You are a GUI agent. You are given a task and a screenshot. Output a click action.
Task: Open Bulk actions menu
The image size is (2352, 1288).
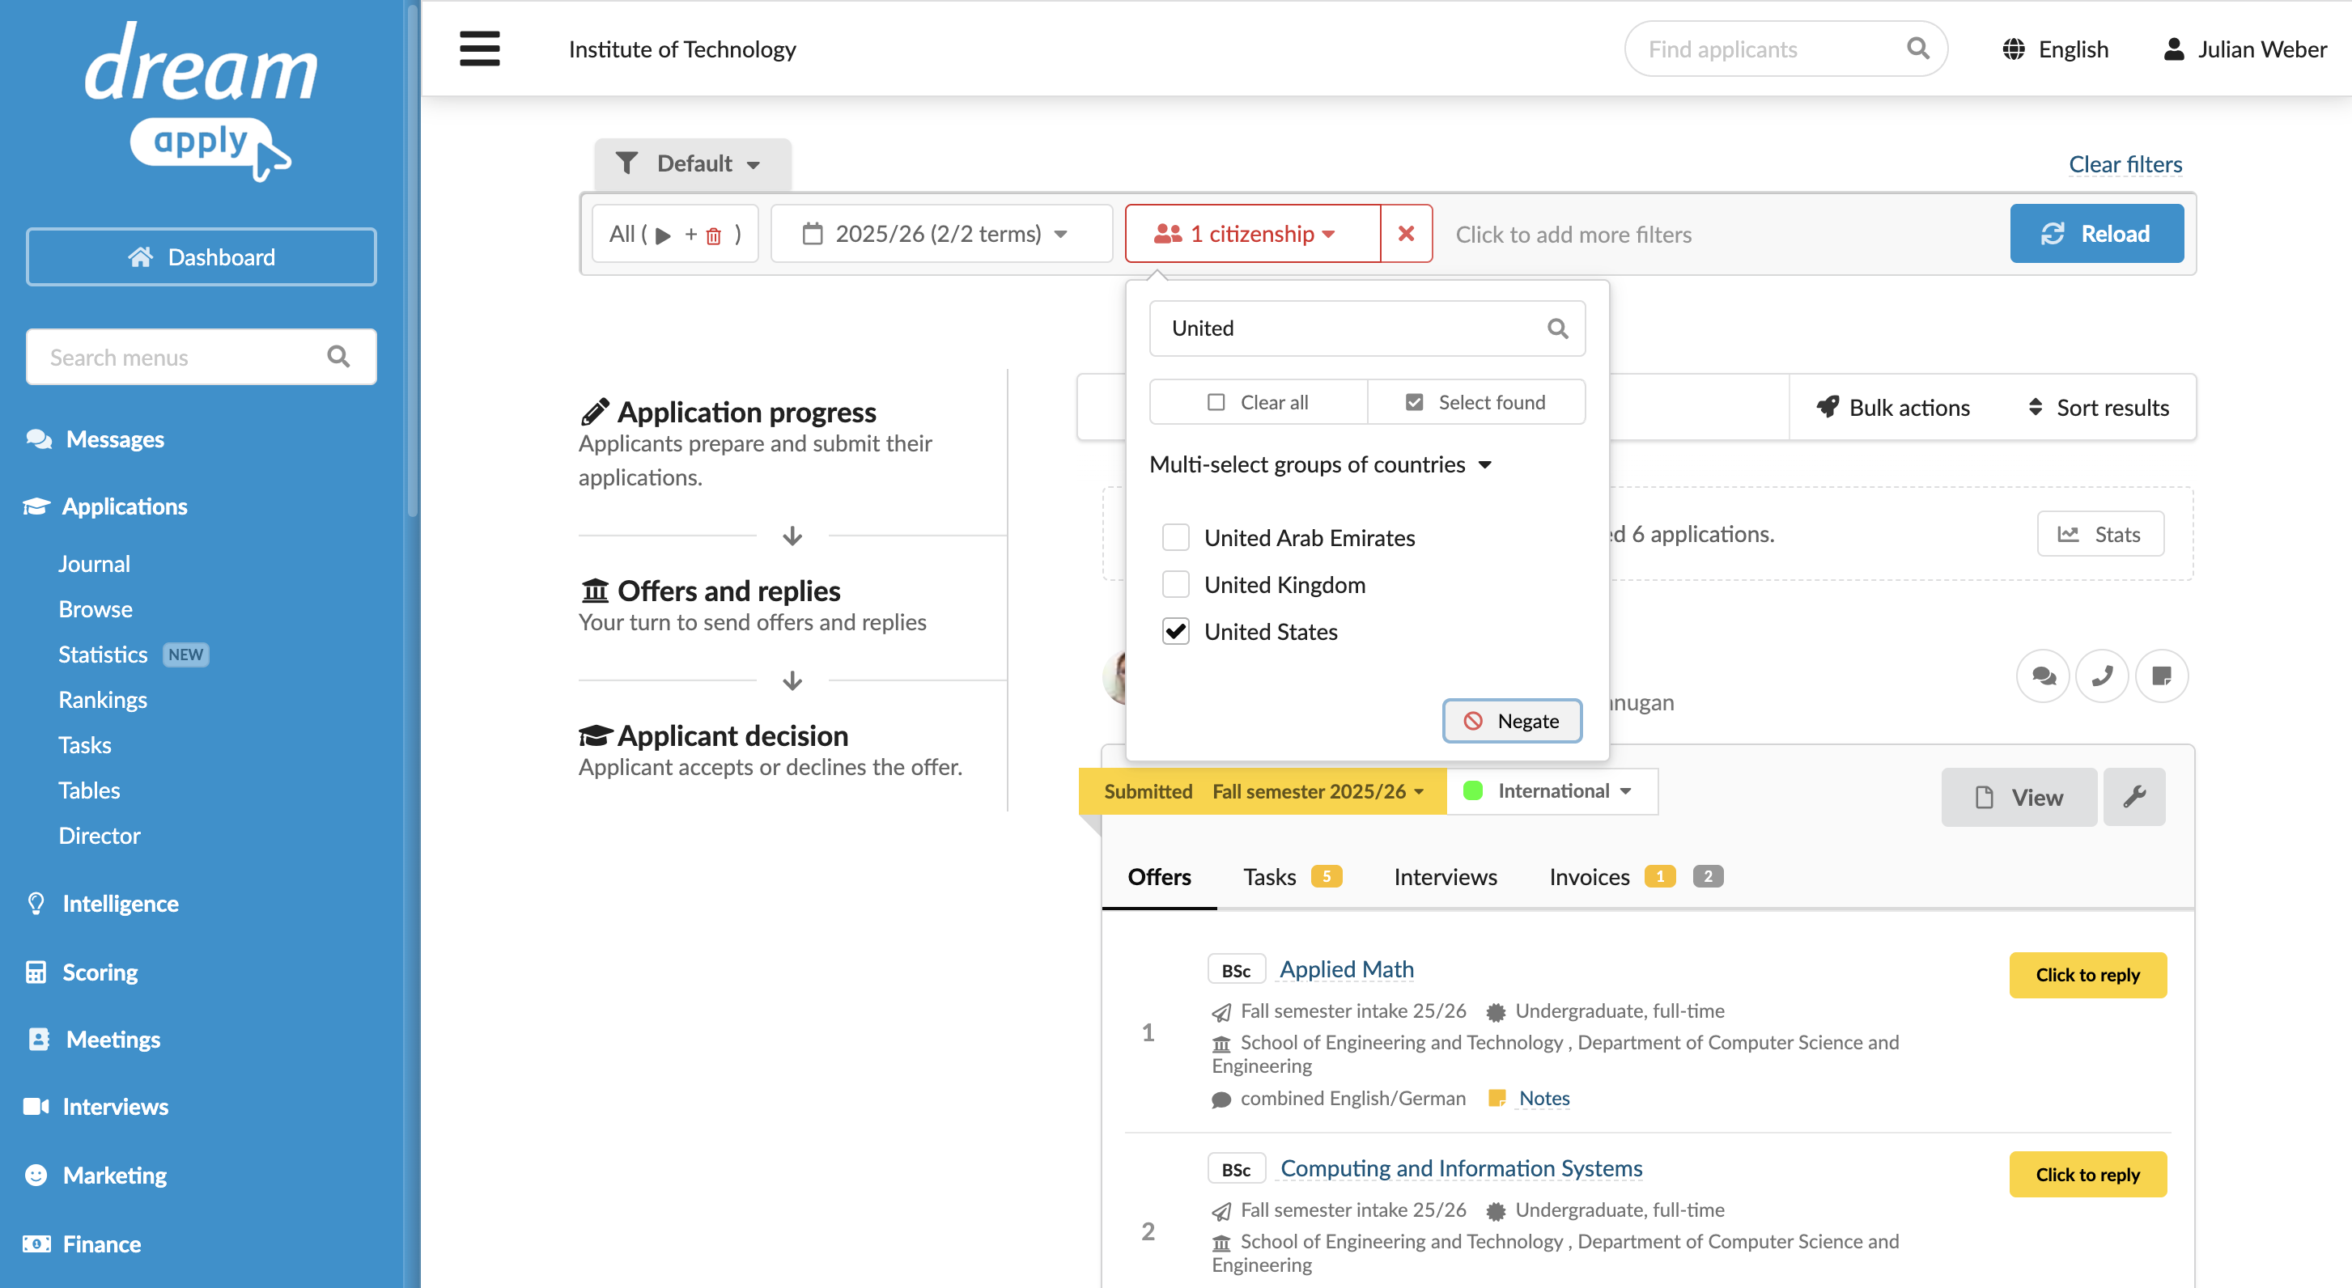(1893, 408)
